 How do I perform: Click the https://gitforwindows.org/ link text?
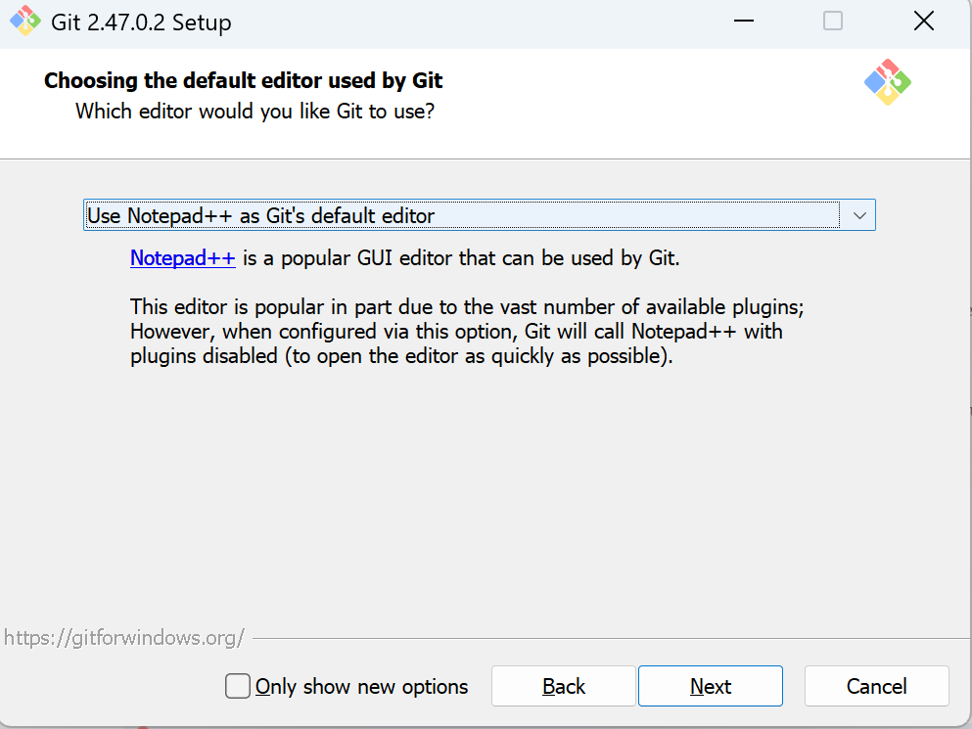coord(123,638)
